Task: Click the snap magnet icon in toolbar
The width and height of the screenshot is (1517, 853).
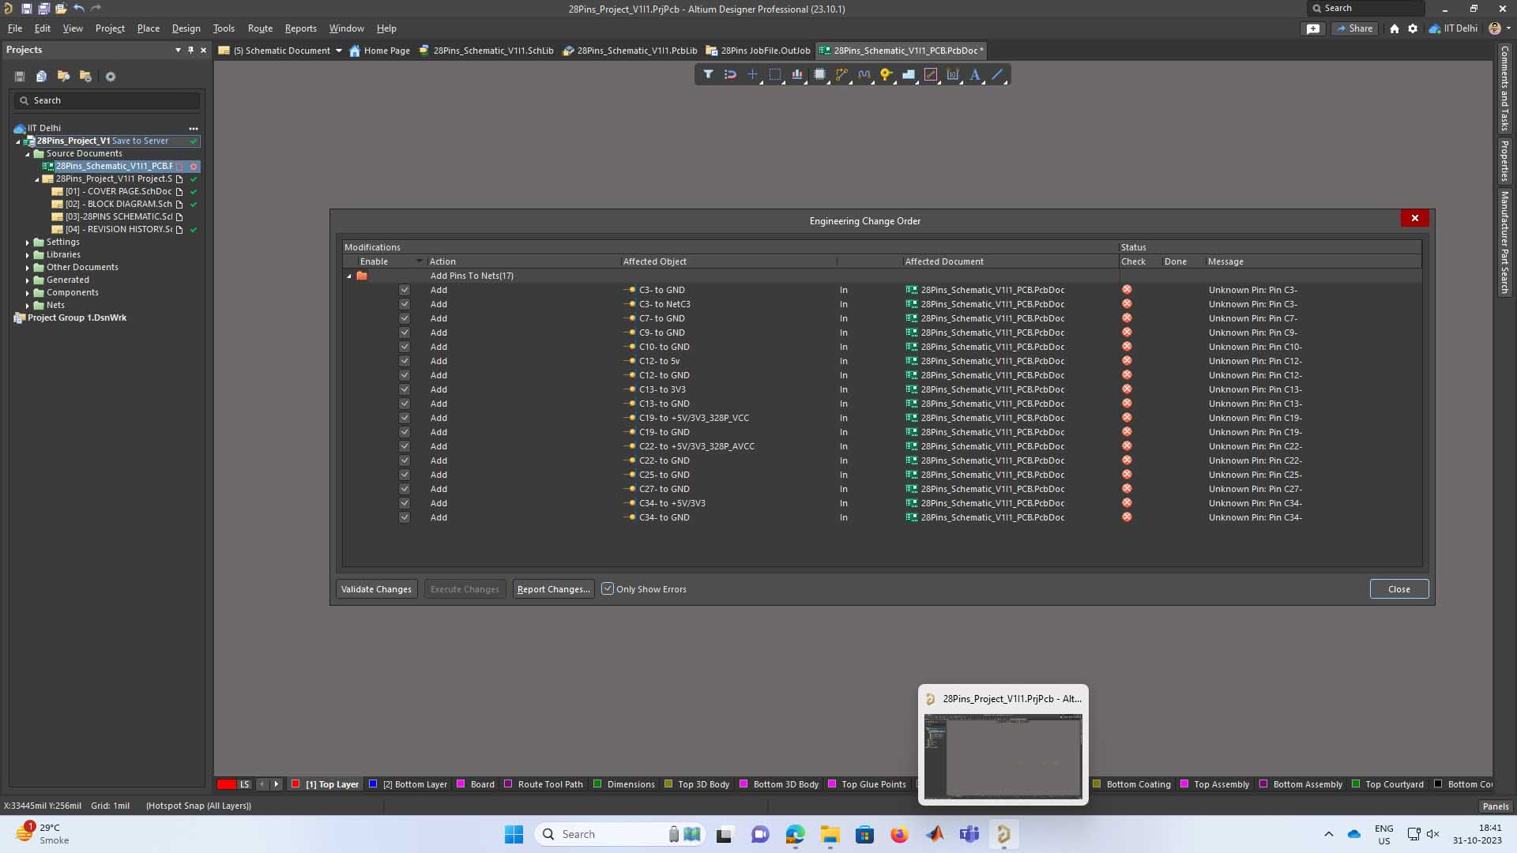Action: [x=730, y=74]
